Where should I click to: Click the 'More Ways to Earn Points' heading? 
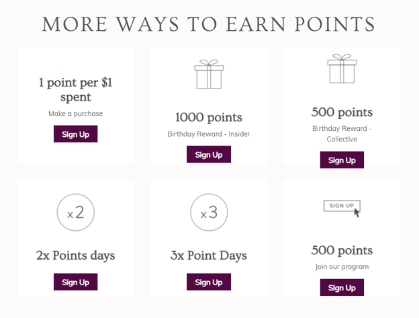point(209,24)
